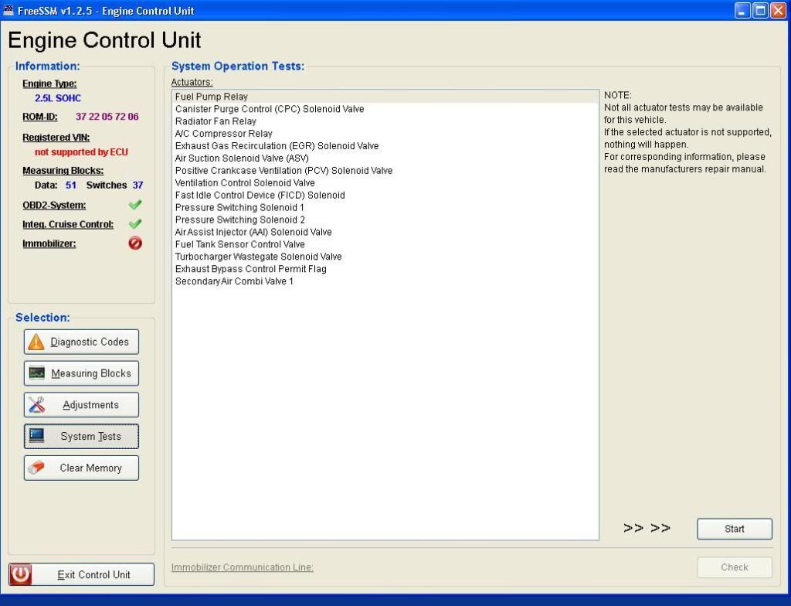Click the Integ. Cruise Control label

point(68,224)
